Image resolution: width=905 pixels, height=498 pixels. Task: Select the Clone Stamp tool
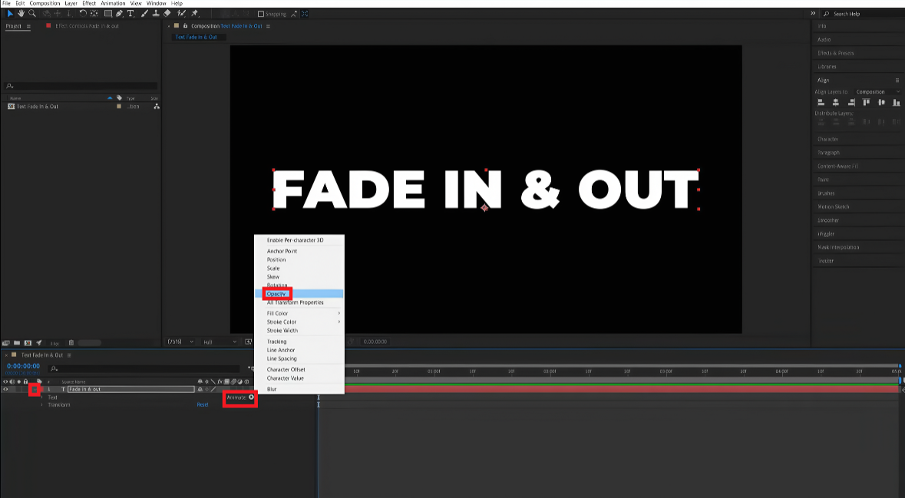click(x=156, y=13)
